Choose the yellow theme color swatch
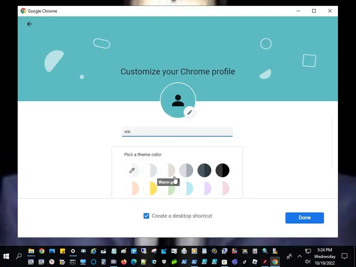The width and height of the screenshot is (356, 267). point(150,188)
